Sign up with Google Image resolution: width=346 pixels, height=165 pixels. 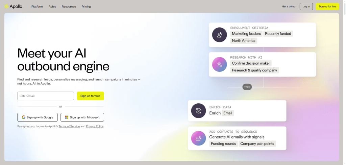(38, 117)
